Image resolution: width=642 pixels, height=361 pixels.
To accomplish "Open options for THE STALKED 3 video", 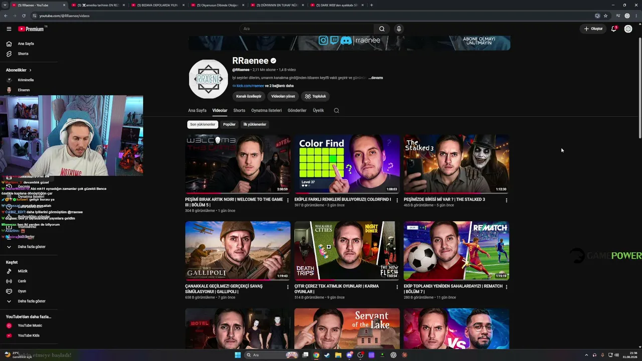I will 507,201.
